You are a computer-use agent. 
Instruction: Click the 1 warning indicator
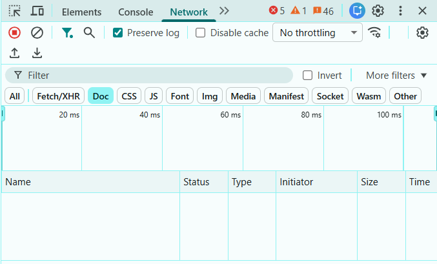(298, 11)
